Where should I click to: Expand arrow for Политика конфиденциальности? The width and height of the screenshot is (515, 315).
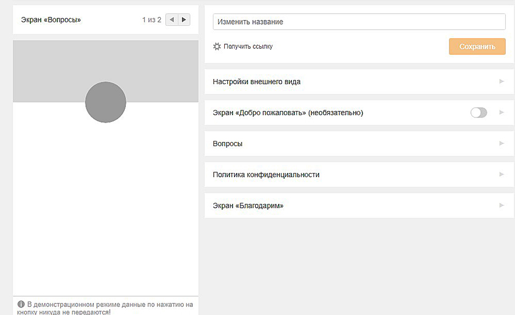point(502,174)
